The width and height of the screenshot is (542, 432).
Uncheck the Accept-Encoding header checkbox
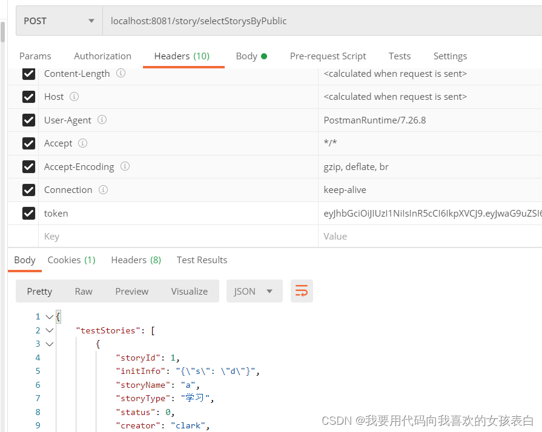click(28, 166)
